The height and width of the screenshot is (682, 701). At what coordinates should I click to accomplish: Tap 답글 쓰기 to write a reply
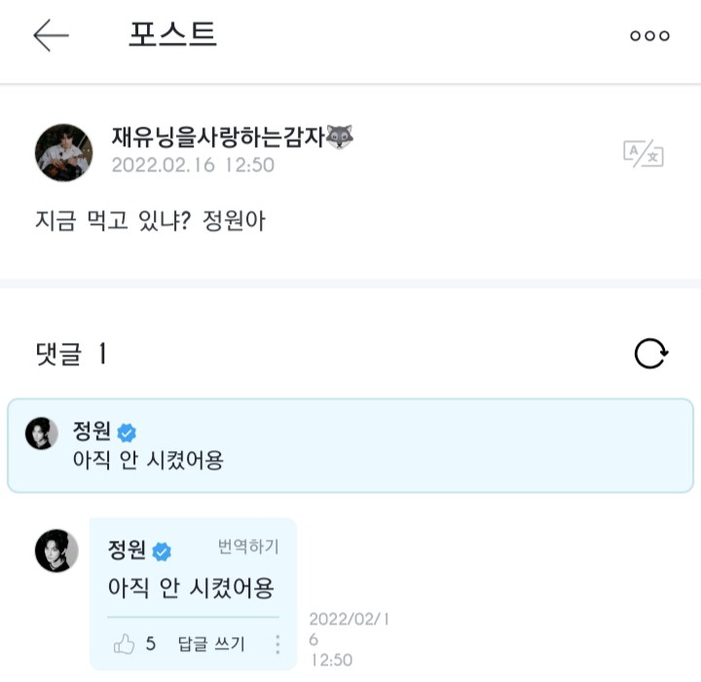[211, 644]
